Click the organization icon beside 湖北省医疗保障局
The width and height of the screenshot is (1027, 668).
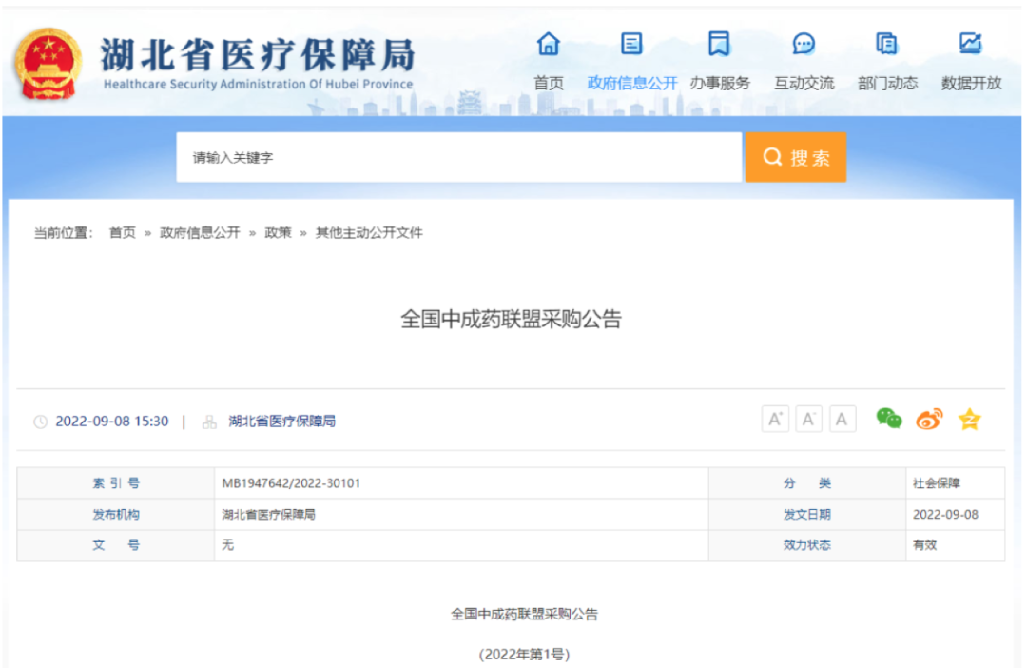[x=209, y=422]
